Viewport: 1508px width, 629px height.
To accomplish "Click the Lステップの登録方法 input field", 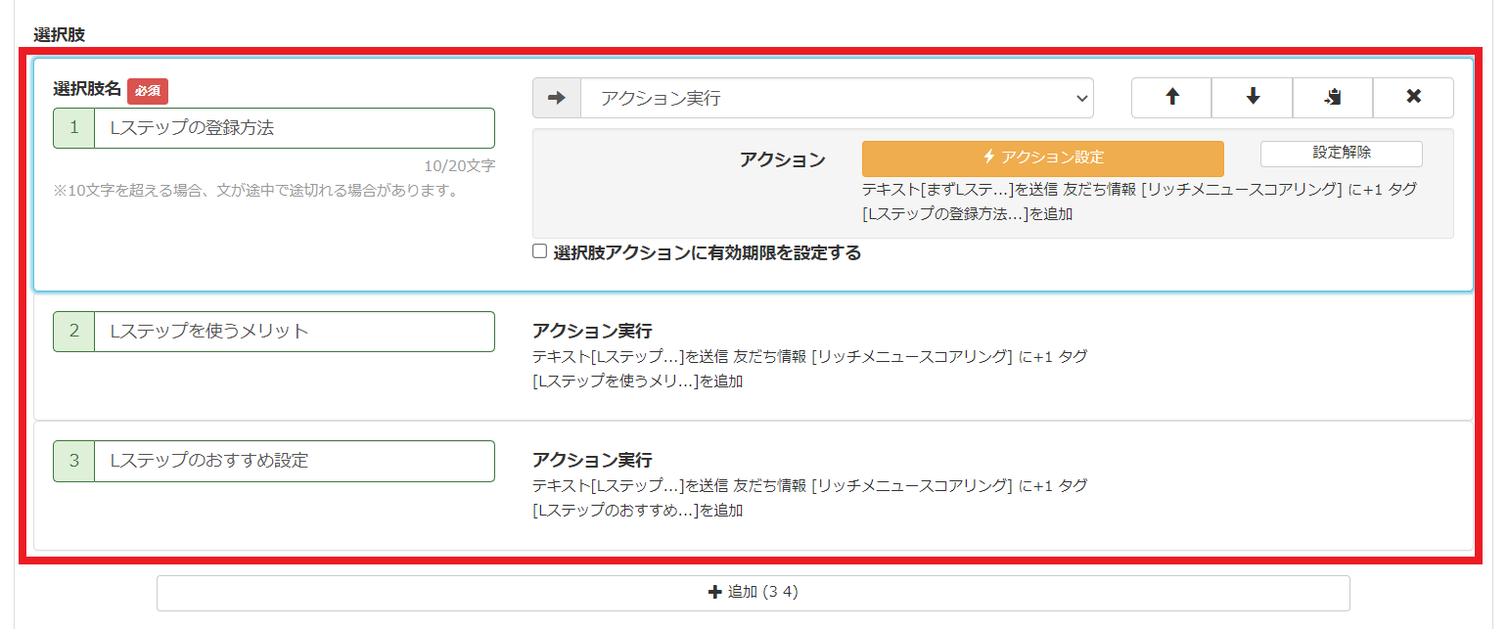I will 295,128.
